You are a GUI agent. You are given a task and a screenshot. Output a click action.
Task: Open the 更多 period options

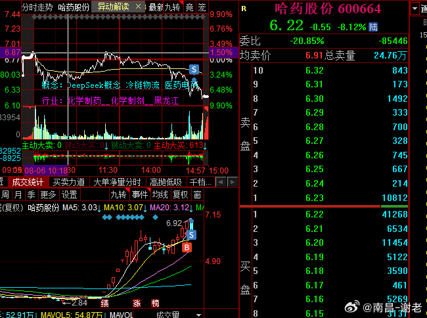48,194
